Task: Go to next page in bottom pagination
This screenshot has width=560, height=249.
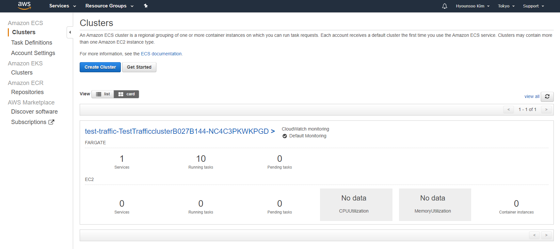Action: pos(546,235)
